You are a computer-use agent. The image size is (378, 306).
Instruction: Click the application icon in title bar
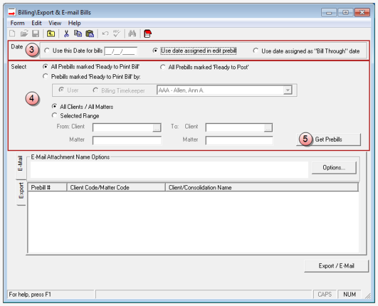pos(12,12)
